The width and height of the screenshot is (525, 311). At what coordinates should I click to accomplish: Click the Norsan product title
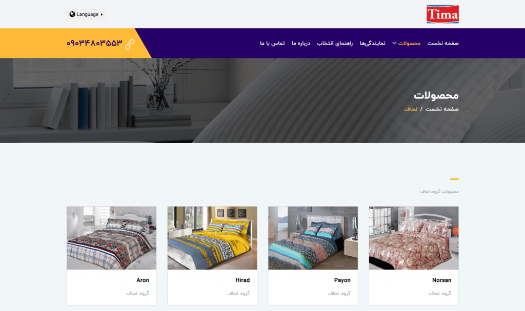coord(441,280)
